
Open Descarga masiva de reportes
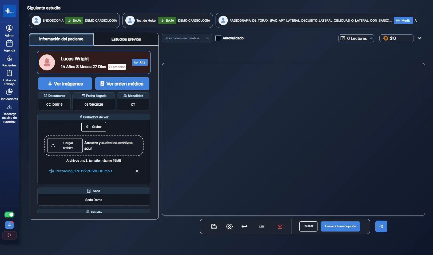coord(9,114)
